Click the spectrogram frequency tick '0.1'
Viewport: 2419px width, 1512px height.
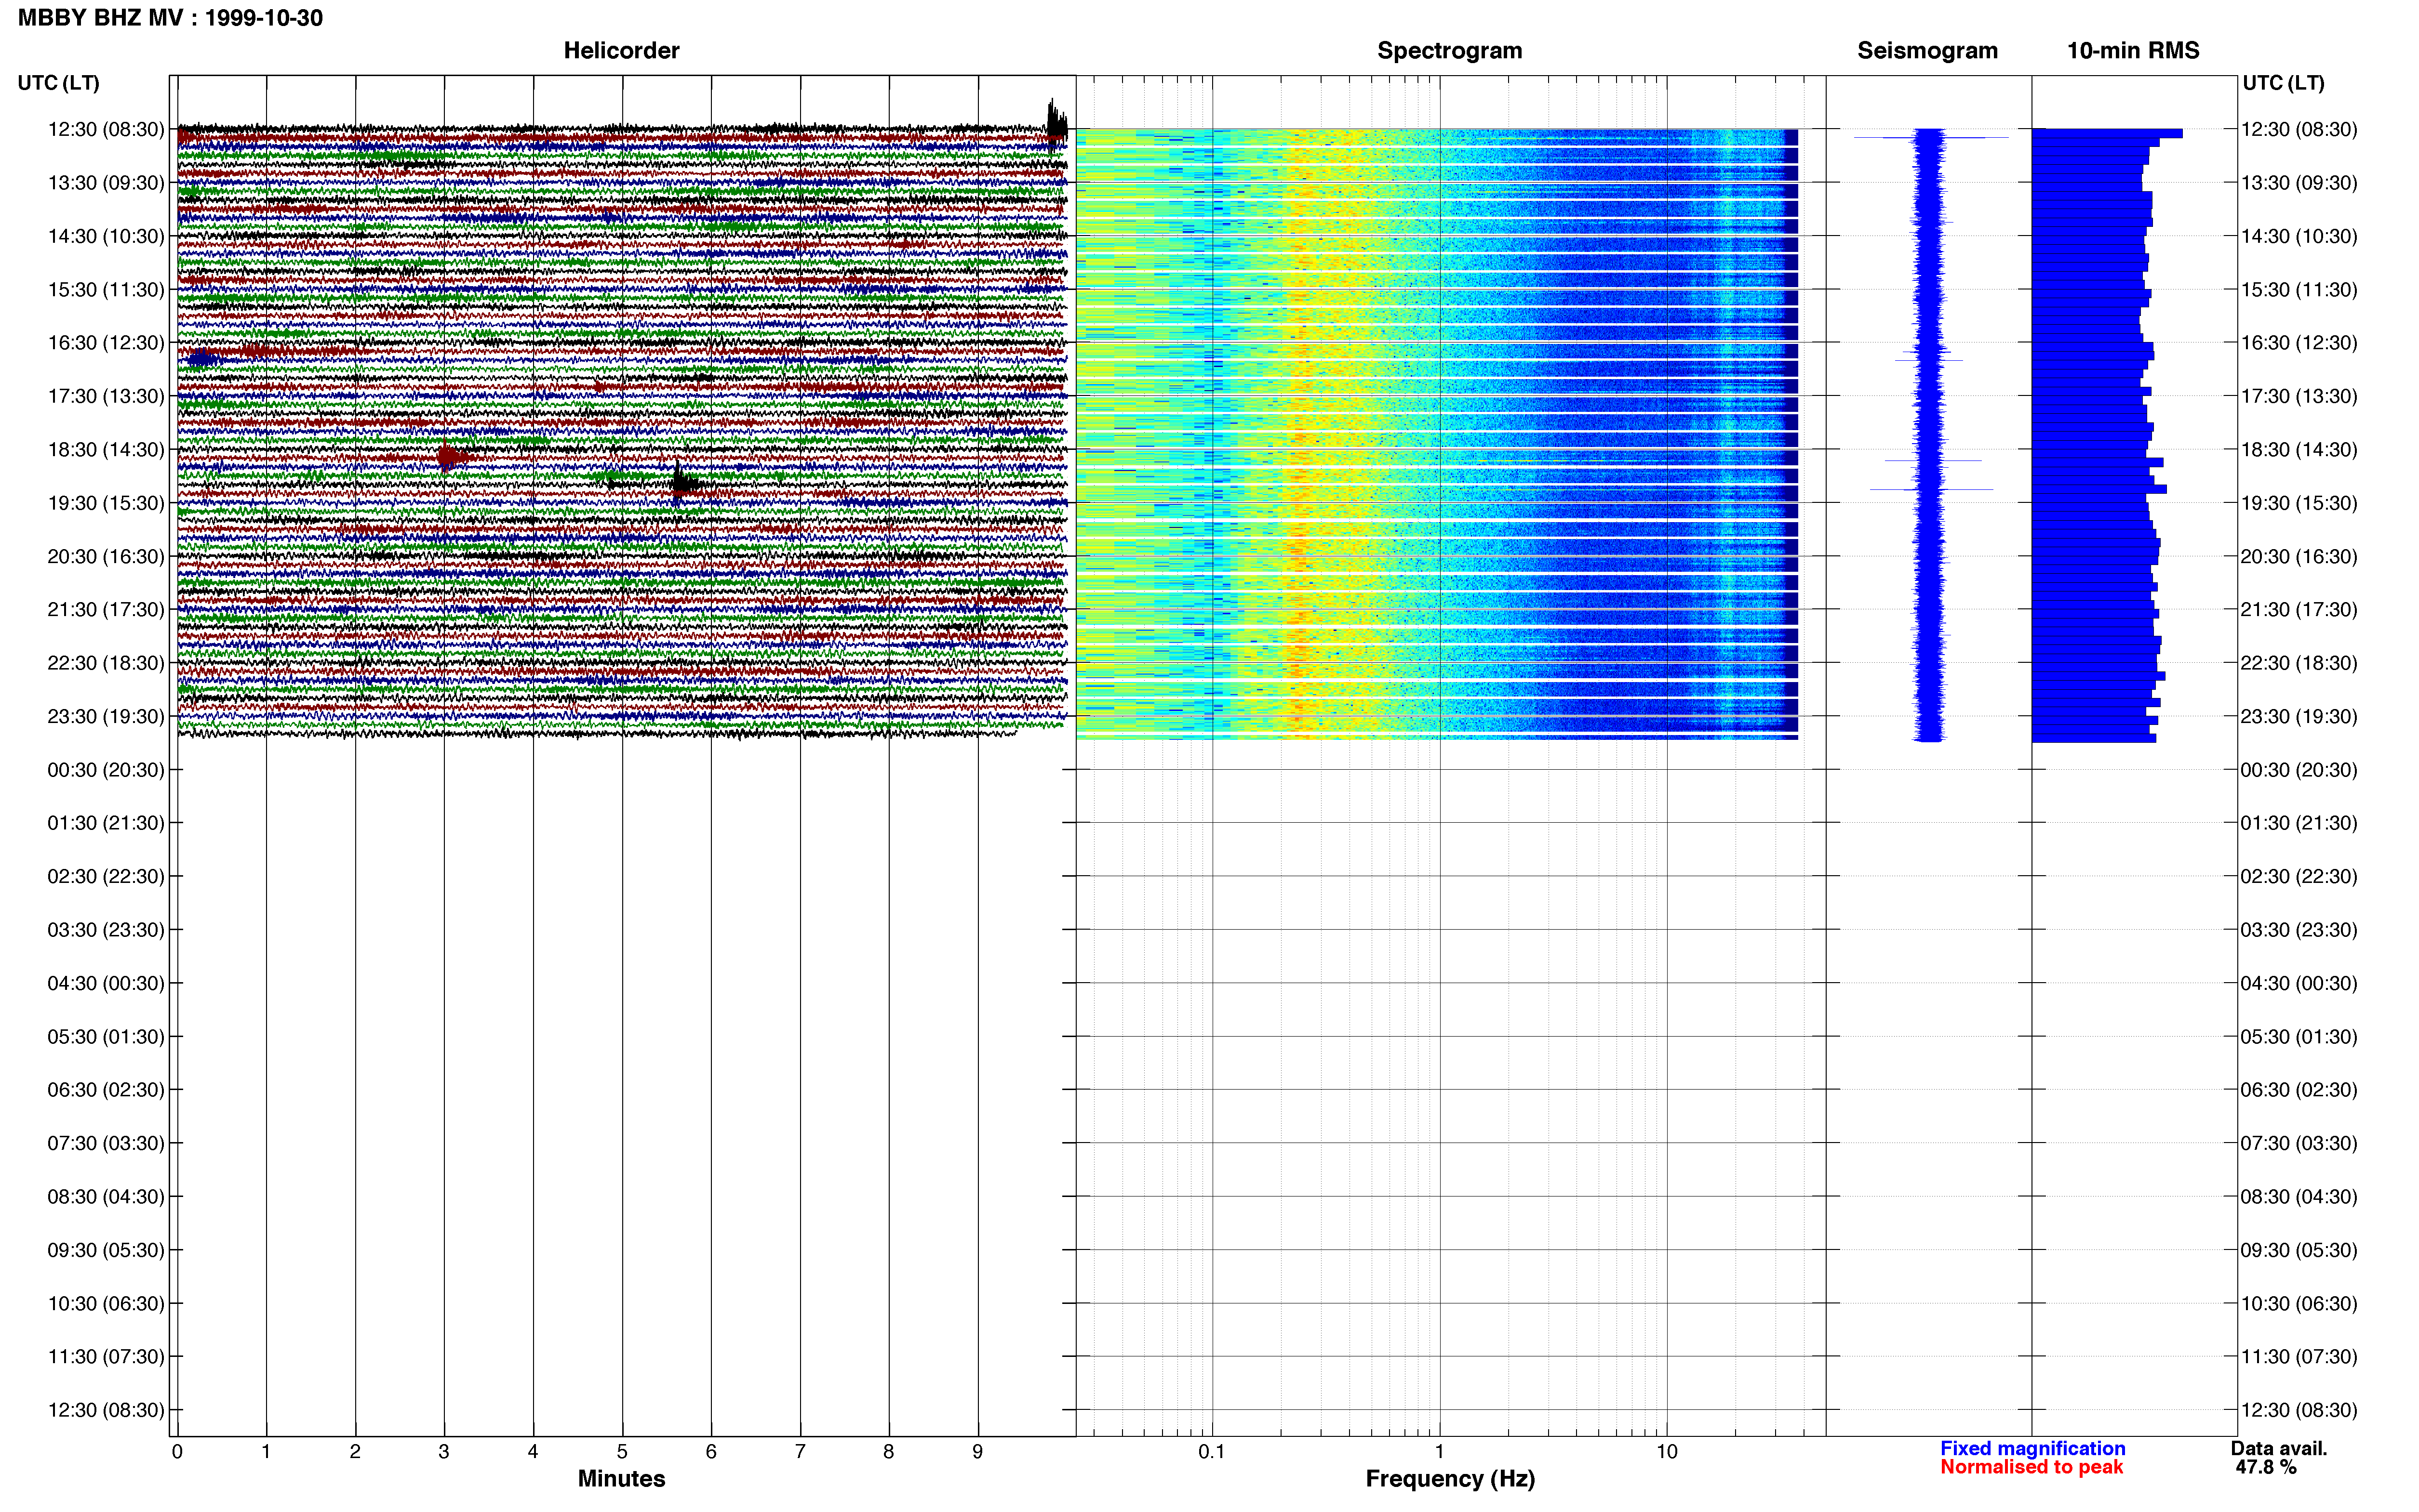coord(1212,1452)
